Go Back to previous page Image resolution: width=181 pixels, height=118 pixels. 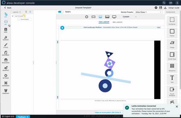tap(8, 8)
